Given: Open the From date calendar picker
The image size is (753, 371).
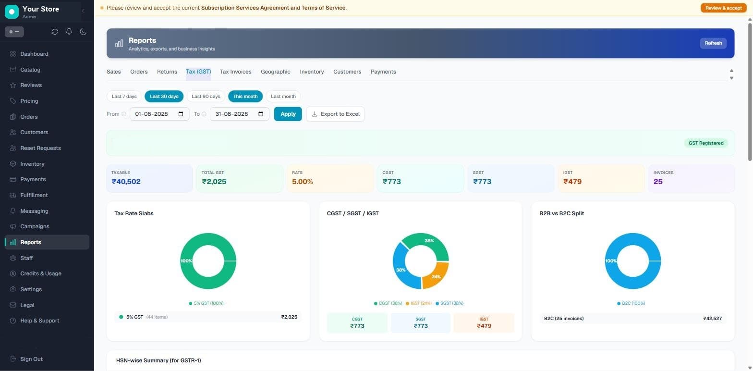Looking at the screenshot, I should [181, 114].
